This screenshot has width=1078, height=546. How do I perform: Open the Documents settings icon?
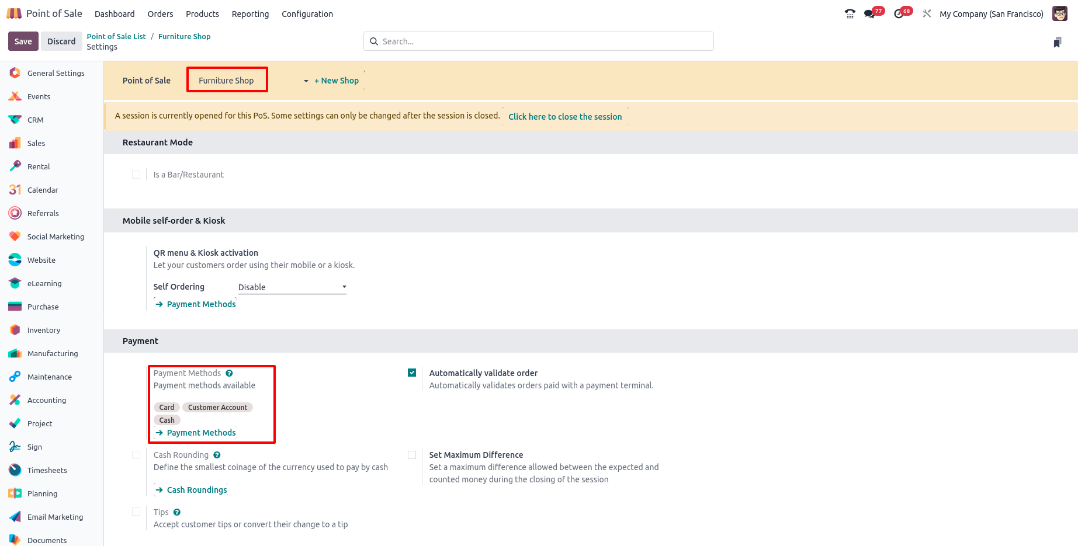coord(15,540)
